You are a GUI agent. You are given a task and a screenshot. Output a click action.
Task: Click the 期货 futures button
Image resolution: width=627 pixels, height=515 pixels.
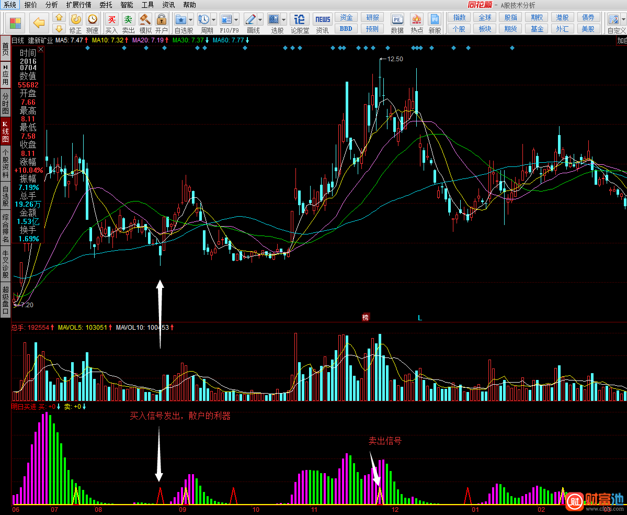tap(510, 29)
